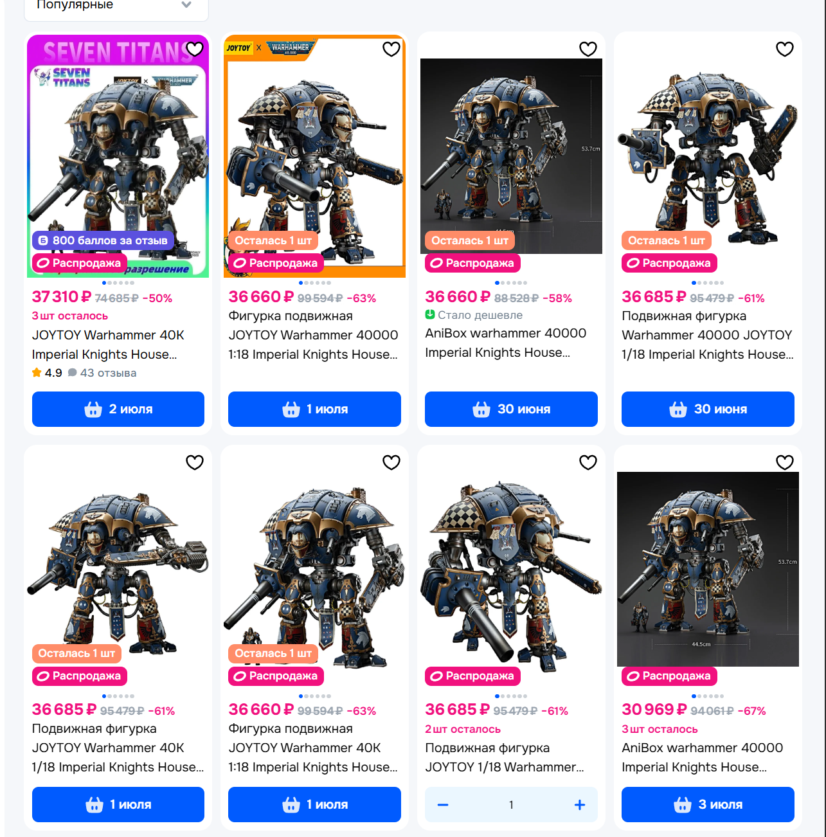Image resolution: width=826 pixels, height=837 pixels.
Task: Select image carousel dots under the Seven Titans image
Action: pyautogui.click(x=118, y=283)
